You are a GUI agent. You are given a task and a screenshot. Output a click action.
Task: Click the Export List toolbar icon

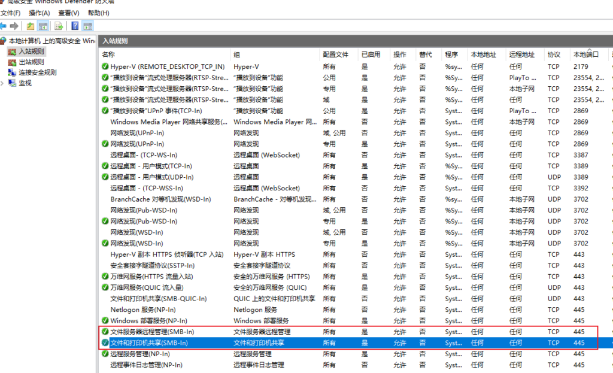pyautogui.click(x=59, y=26)
